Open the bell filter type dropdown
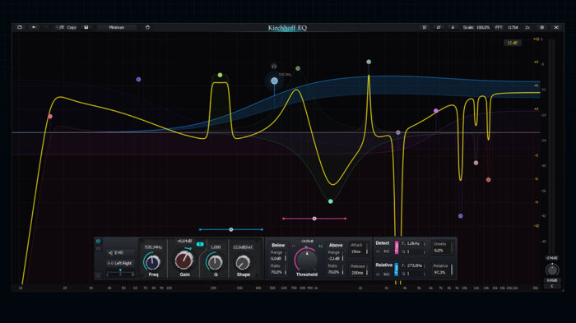This screenshot has width=576, height=323. pos(120,253)
